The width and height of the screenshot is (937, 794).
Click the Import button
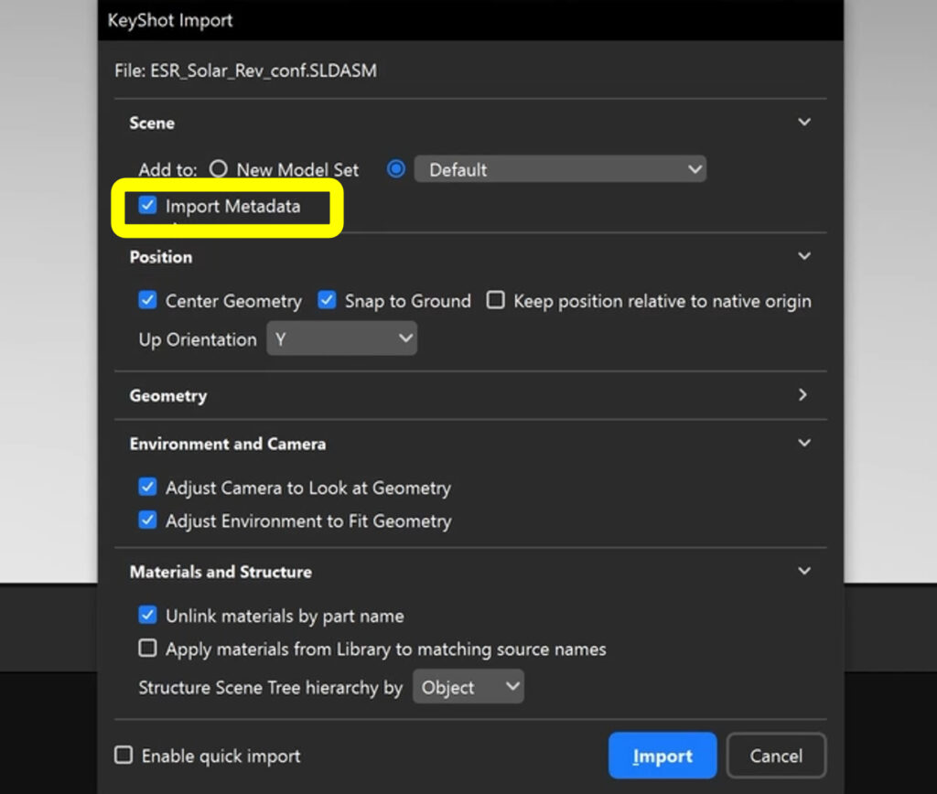tap(662, 756)
